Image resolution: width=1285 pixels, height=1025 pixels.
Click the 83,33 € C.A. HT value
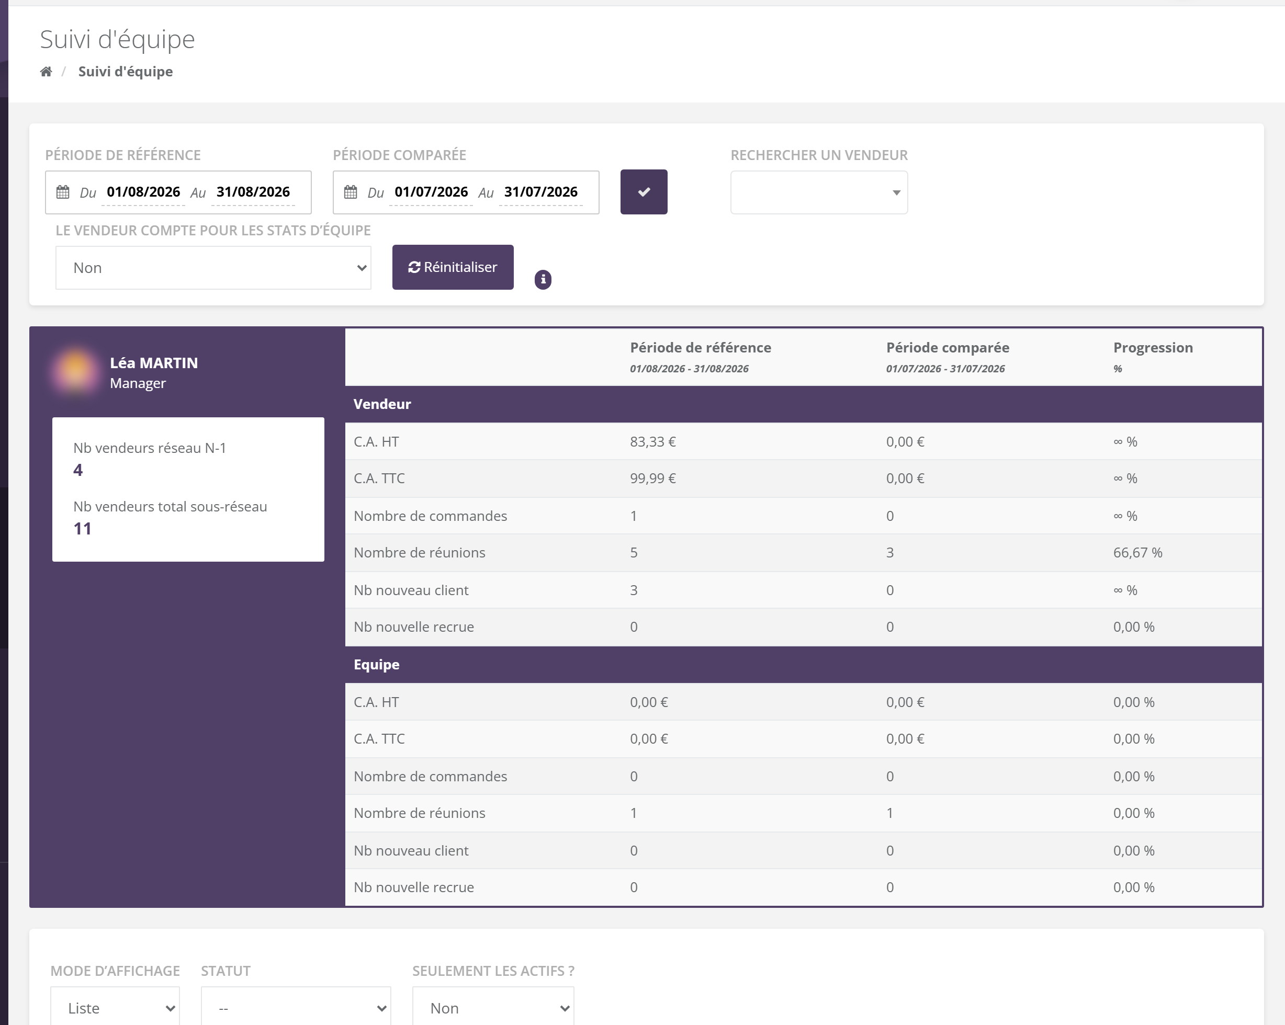[x=652, y=441]
